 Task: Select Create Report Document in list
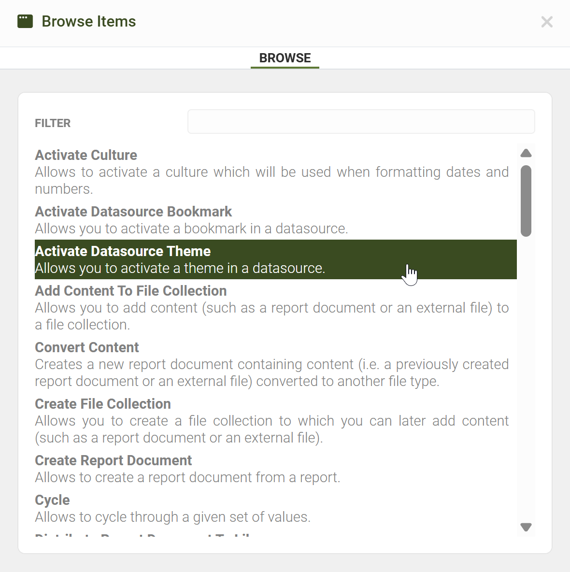point(113,460)
